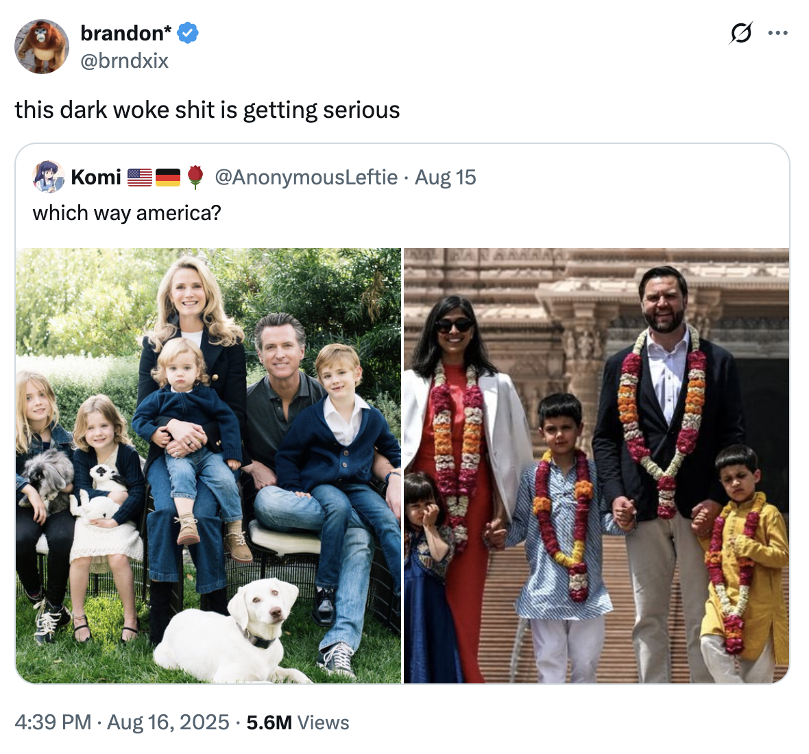Viewport: 809px width, 754px height.
Task: Click Komi's anime profile avatar
Action: pos(49,178)
